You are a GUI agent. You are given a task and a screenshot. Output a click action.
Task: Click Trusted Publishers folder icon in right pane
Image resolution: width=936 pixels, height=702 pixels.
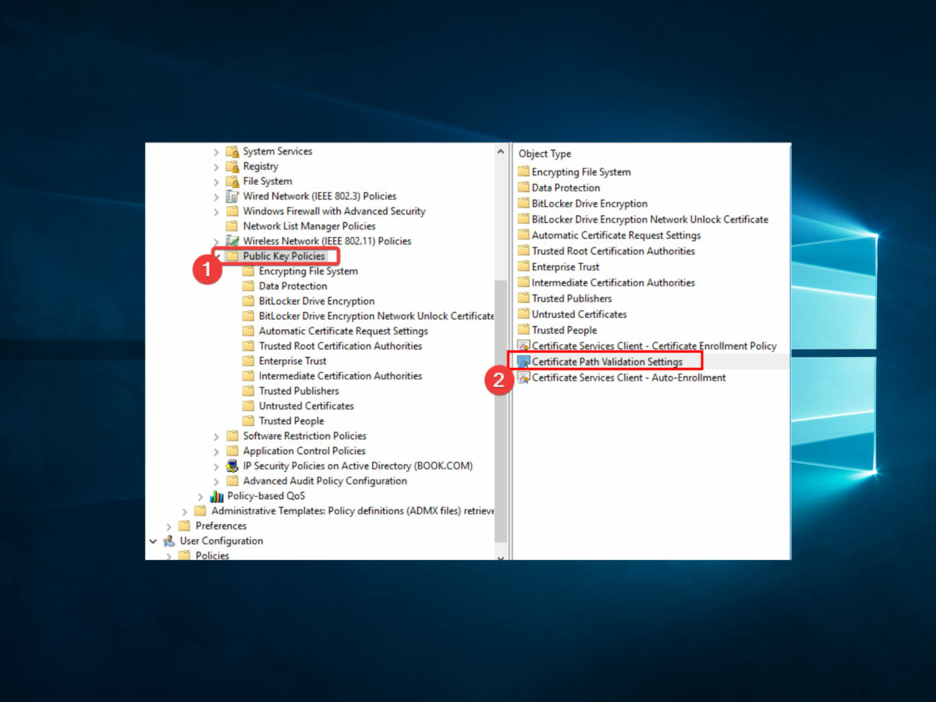(523, 298)
